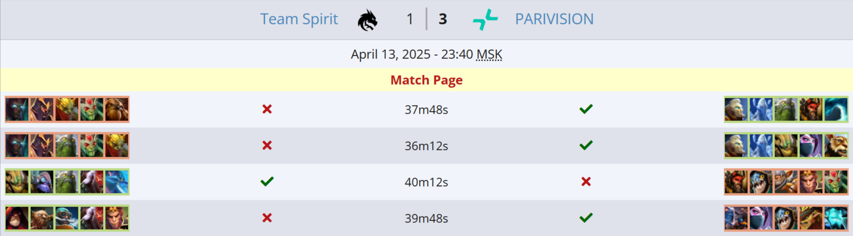The width and height of the screenshot is (853, 236).
Task: Select Beastmaster in PARIVISION's 37m48s draft
Action: 810,110
